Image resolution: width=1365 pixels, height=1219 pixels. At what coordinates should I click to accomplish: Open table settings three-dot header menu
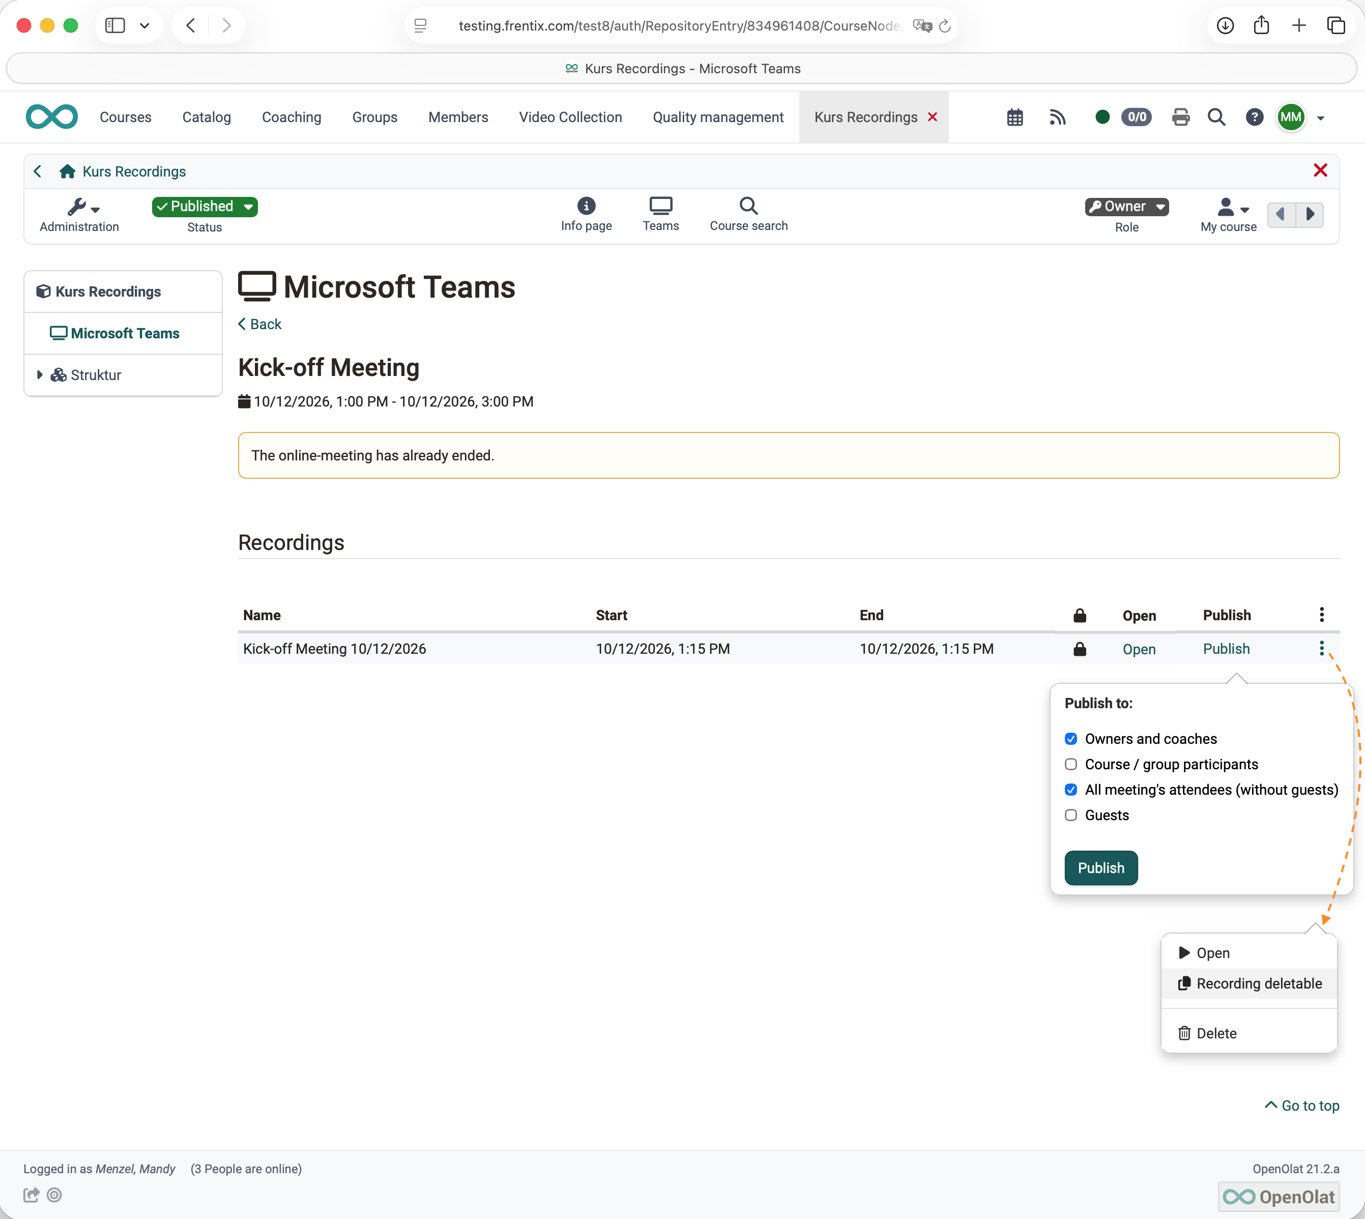1321,615
